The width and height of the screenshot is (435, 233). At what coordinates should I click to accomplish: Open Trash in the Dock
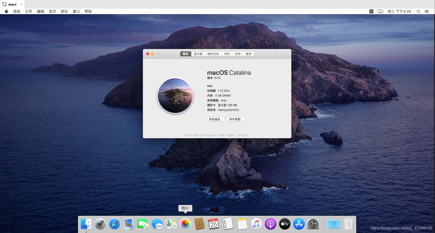coord(348,224)
